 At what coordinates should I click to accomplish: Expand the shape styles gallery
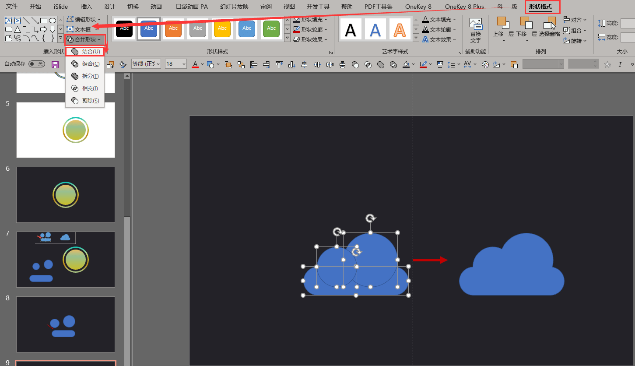(x=287, y=39)
